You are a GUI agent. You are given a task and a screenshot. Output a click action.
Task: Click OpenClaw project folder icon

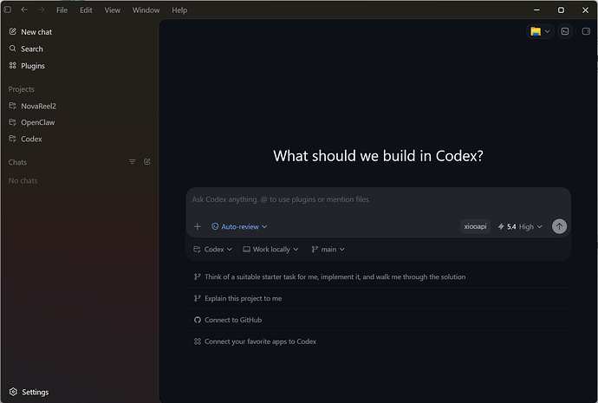tap(13, 122)
